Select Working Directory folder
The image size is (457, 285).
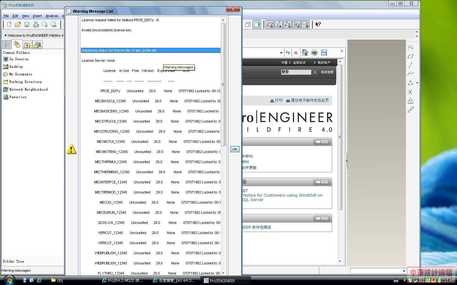pyautogui.click(x=22, y=82)
